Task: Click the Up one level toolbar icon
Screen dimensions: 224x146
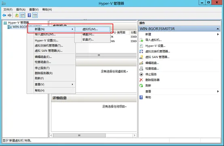Action: pos(17,15)
